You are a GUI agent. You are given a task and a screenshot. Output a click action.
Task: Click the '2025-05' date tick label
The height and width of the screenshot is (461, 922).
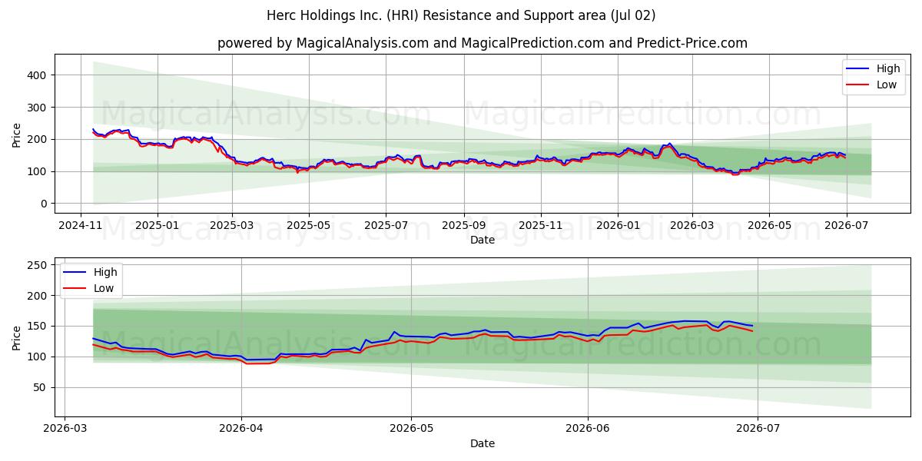coord(309,226)
